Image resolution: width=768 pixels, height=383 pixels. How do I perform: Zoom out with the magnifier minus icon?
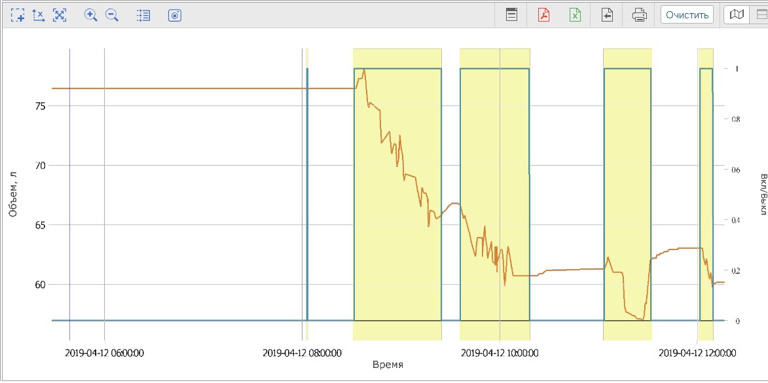point(112,15)
